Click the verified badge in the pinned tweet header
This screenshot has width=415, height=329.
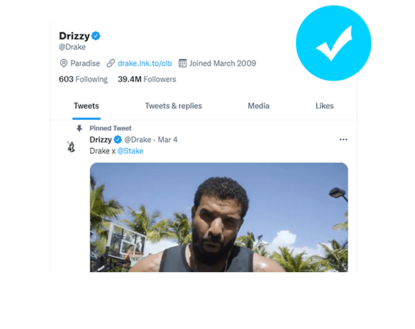click(x=118, y=139)
